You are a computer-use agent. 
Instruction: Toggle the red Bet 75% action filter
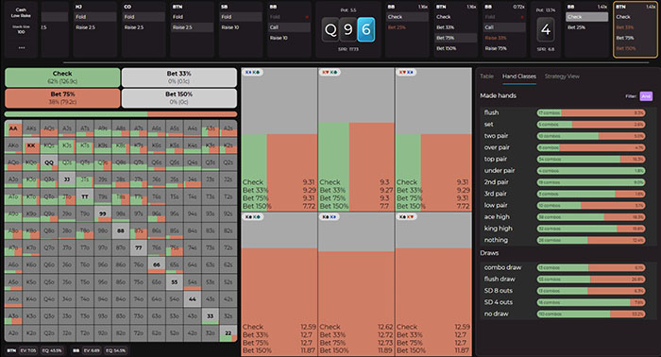click(x=62, y=98)
